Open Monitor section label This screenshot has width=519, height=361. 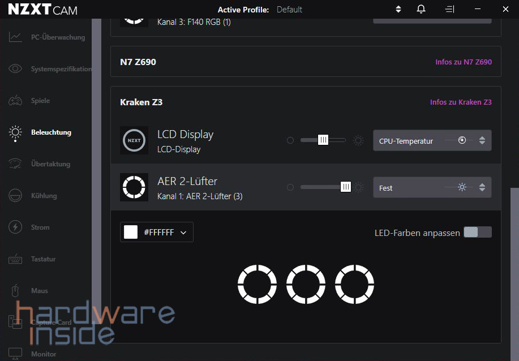click(44, 354)
